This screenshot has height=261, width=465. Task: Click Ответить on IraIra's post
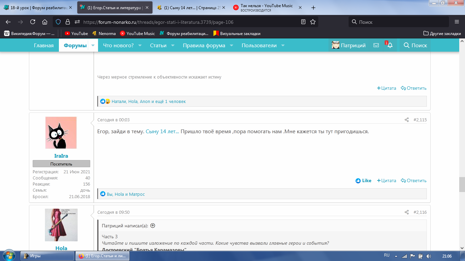coord(414,181)
